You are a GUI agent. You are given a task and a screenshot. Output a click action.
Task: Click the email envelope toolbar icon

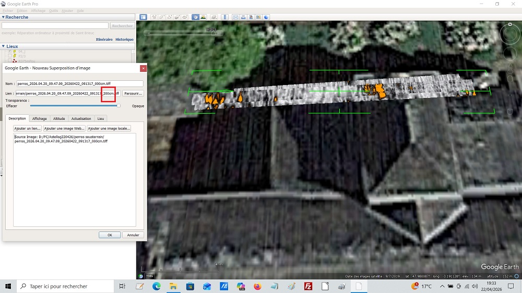[236, 17]
